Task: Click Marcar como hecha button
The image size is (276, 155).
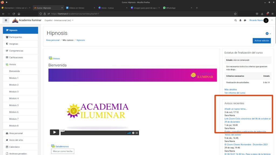Action: tap(63, 151)
